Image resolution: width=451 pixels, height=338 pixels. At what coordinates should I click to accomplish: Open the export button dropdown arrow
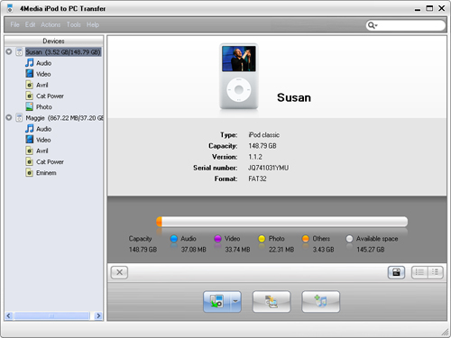point(235,301)
